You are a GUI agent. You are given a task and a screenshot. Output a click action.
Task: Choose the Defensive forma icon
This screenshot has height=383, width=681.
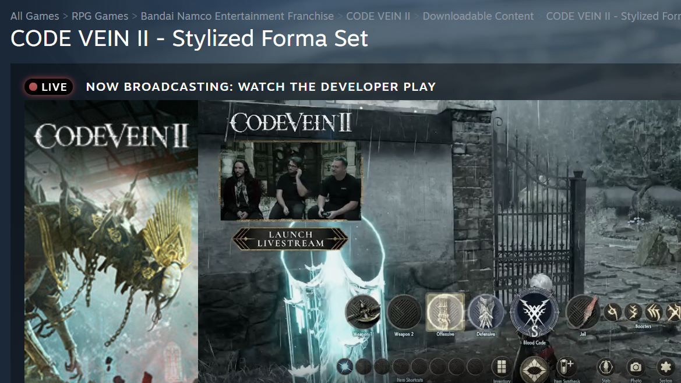pyautogui.click(x=486, y=311)
